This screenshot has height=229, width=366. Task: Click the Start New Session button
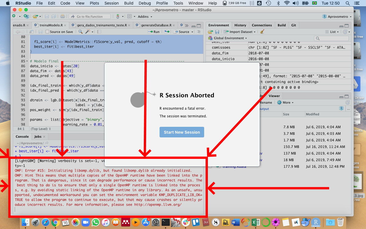point(182,132)
